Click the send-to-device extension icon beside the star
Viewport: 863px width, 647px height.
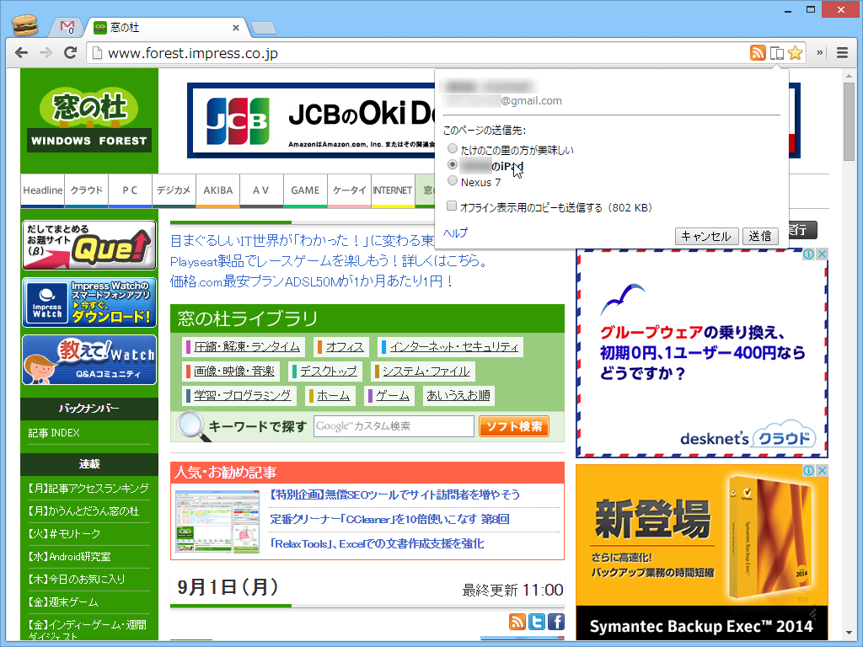777,52
